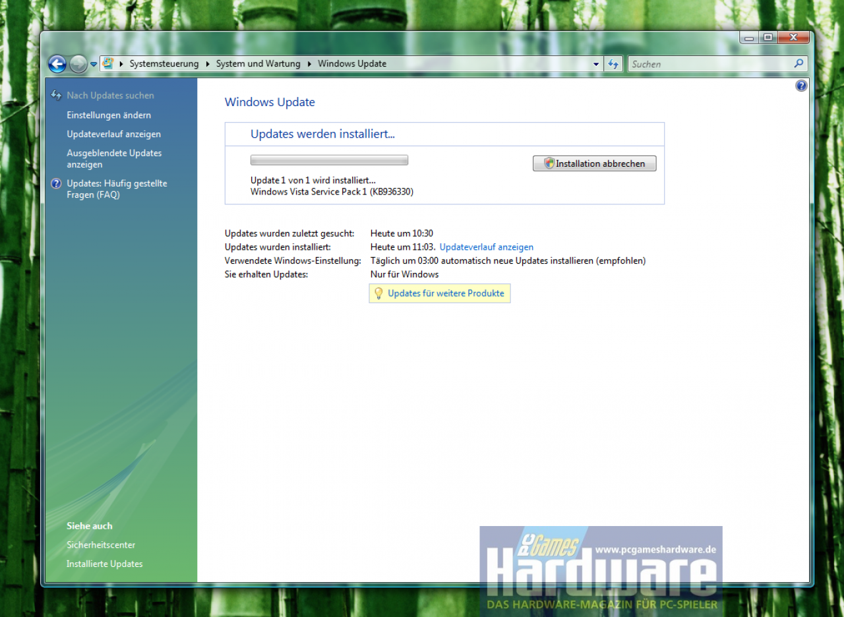Click the Updates werden installiert... heading
This screenshot has height=617, width=844.
(322, 134)
